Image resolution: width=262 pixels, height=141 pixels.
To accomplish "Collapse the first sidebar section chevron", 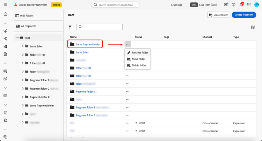I will pyautogui.click(x=5, y=23).
